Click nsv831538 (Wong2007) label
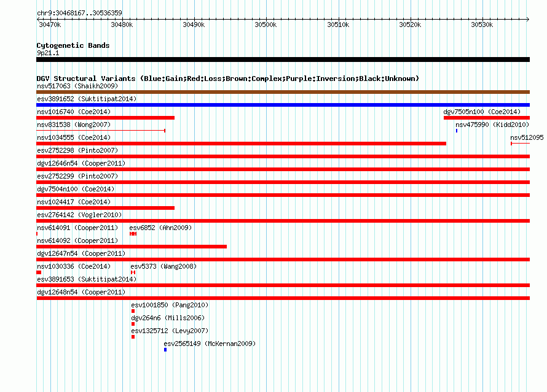 pos(74,125)
